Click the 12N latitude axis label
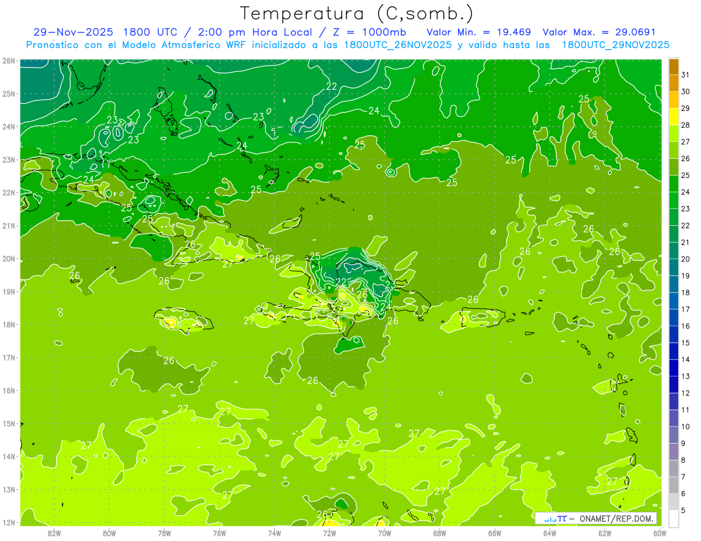 click(x=8, y=522)
